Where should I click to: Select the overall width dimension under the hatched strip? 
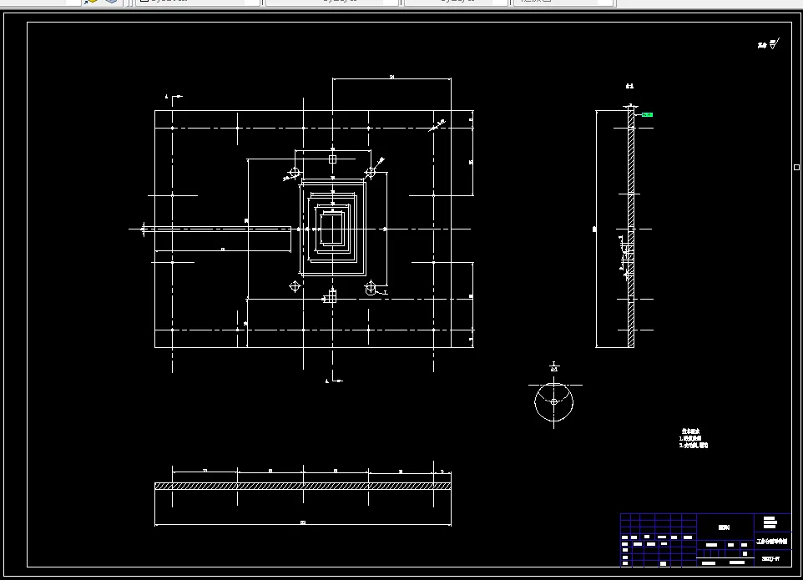303,522
